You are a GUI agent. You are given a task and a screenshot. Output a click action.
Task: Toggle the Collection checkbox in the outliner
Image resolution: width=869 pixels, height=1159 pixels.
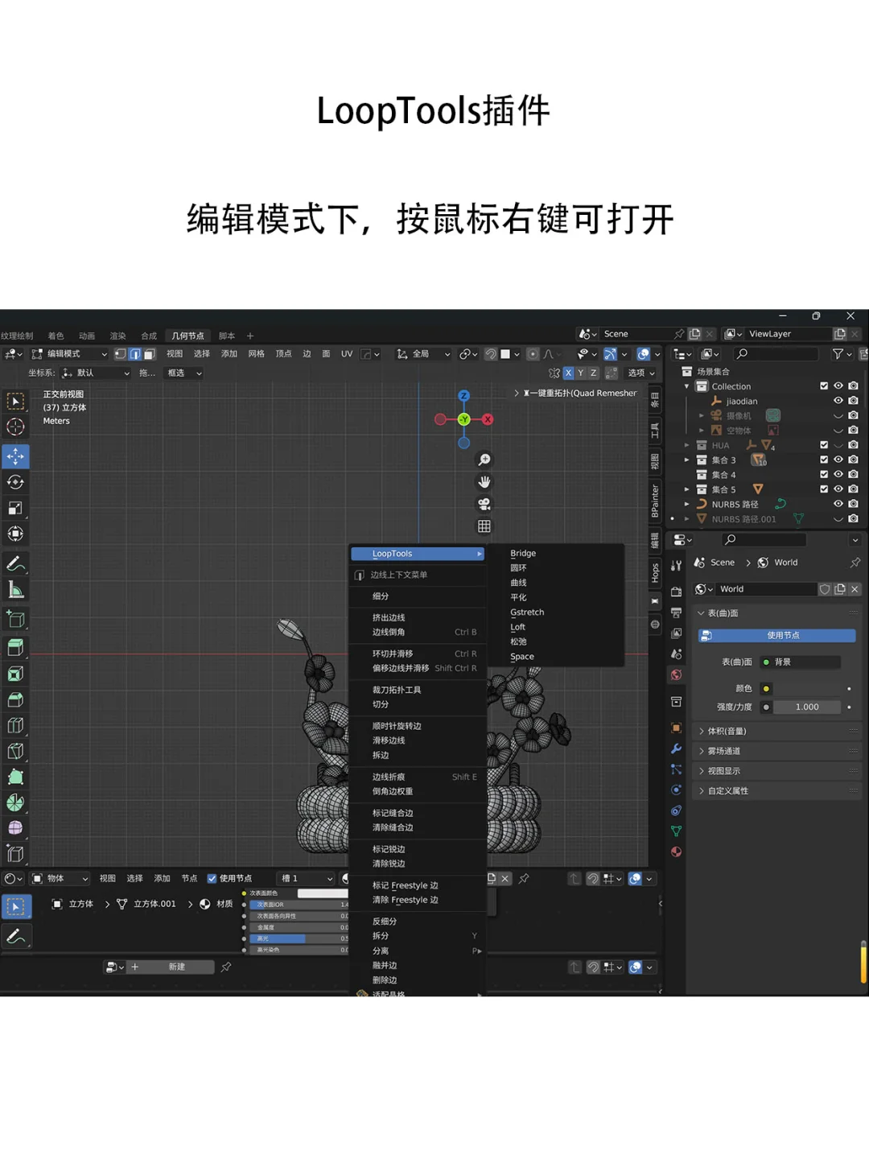(x=824, y=386)
